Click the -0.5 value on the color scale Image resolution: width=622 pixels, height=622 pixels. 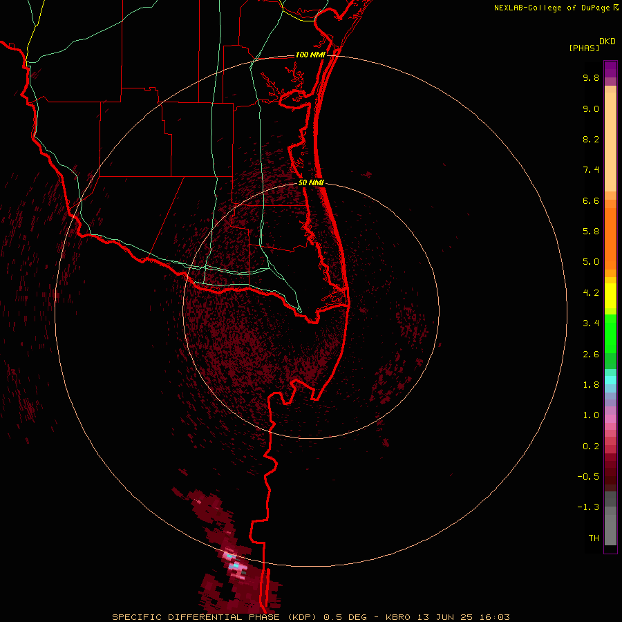[x=588, y=477]
